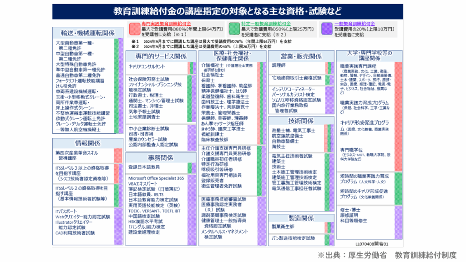Open the 営業・販売関係 category
The width and height of the screenshot is (466, 262).
(300, 55)
